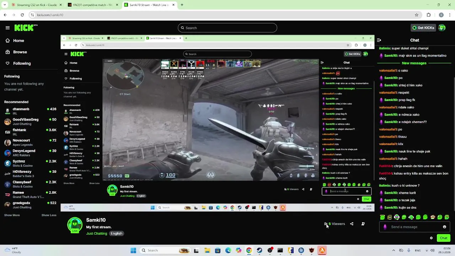Open recommended channel Novacourt
This screenshot has width=455, height=256.
coord(30,142)
